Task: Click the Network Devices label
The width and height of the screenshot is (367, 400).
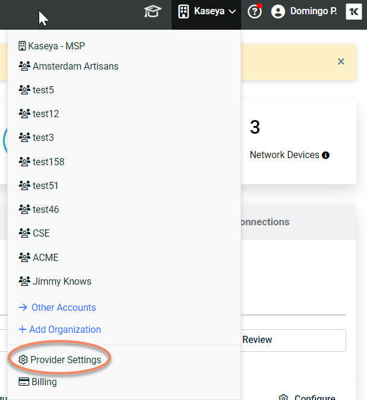Action: tap(284, 155)
